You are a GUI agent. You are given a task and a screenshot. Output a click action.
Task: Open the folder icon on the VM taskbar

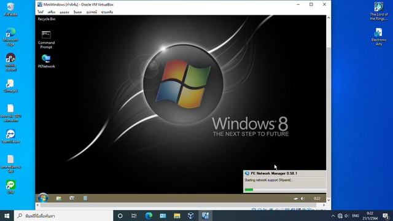click(x=59, y=198)
